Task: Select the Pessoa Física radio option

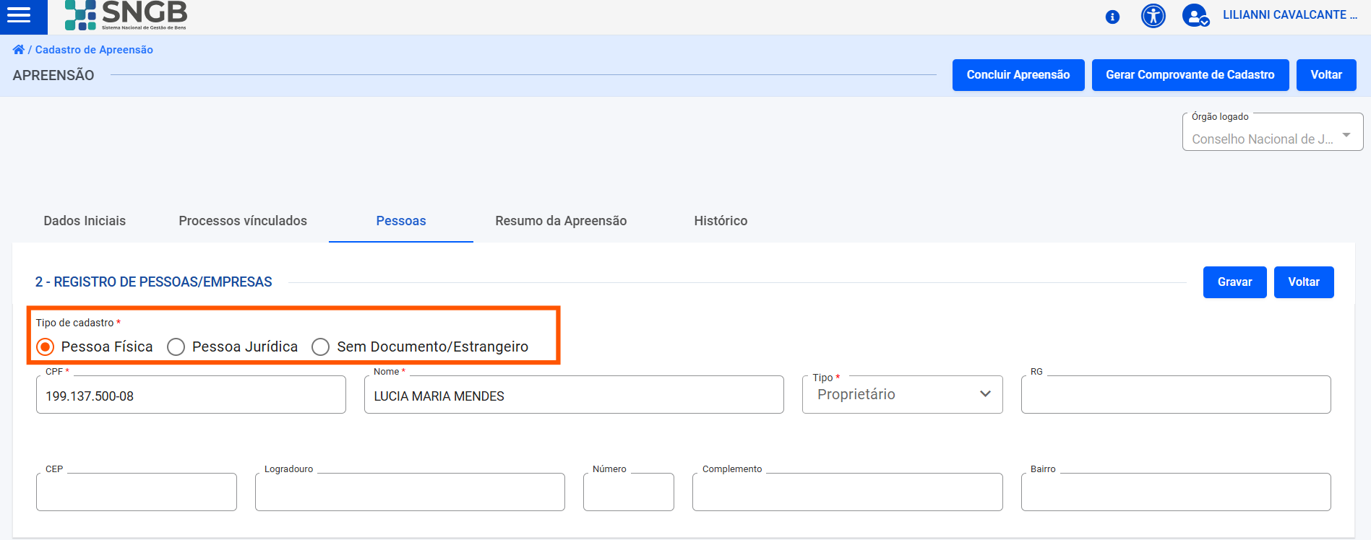Action: click(46, 347)
